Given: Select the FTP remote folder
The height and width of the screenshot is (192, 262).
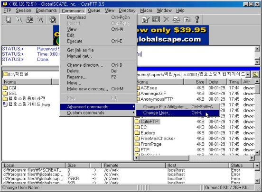Looking at the screenshot, I should (x=142, y=150).
